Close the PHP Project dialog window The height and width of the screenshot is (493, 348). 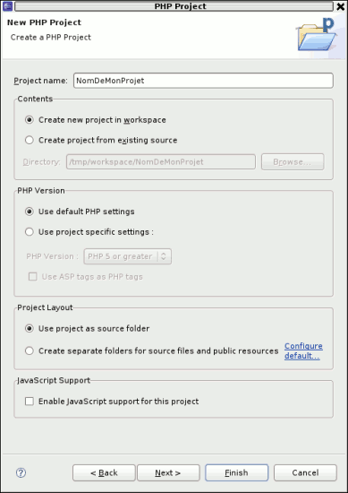click(341, 6)
